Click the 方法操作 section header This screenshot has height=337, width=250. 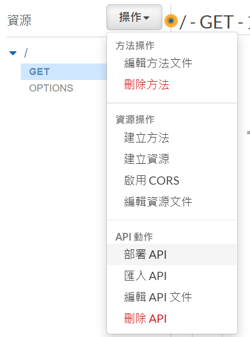(x=135, y=46)
